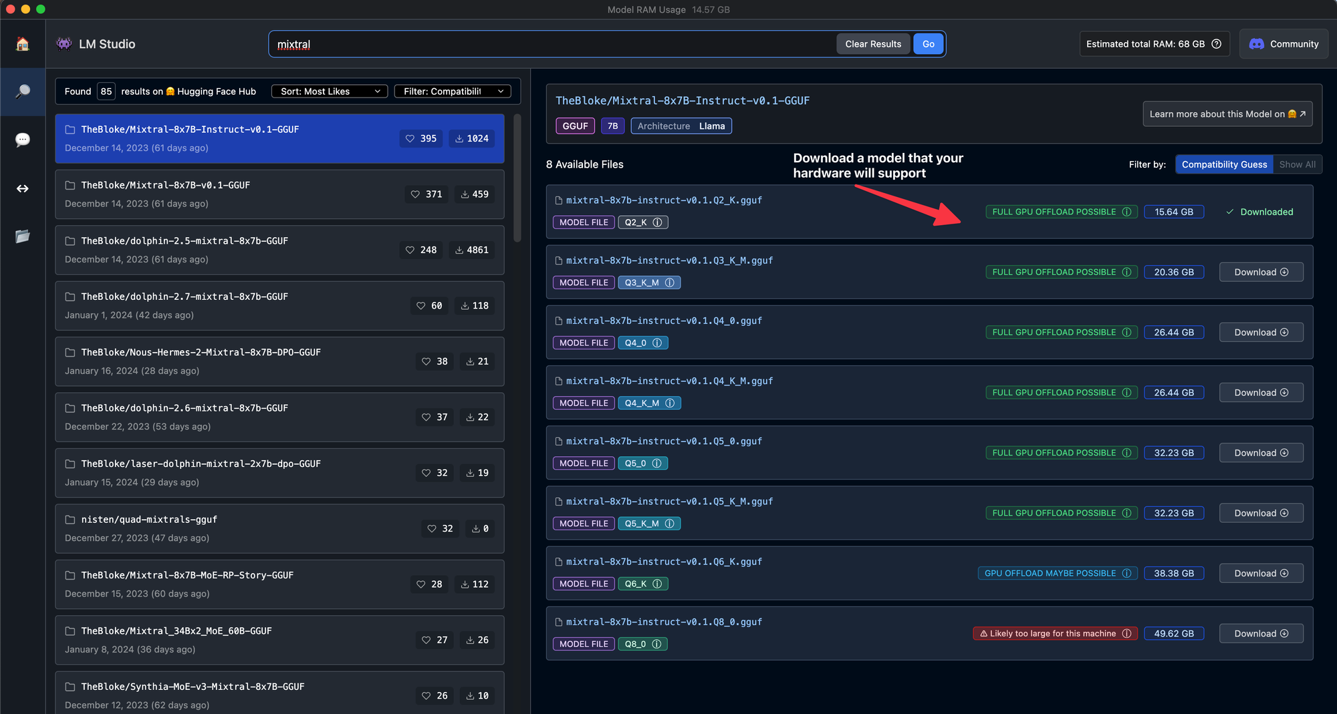Open the AI Chat bubble in sidebar
The width and height of the screenshot is (1337, 714).
coord(23,140)
